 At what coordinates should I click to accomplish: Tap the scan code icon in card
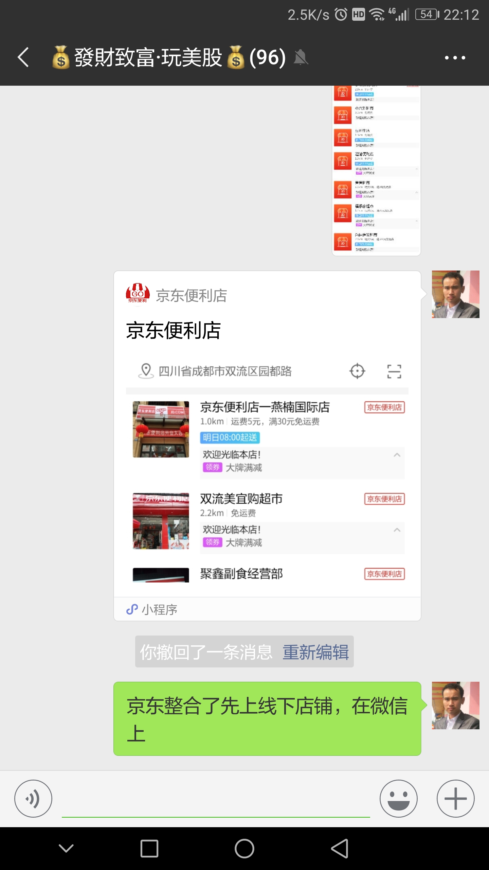pyautogui.click(x=394, y=371)
